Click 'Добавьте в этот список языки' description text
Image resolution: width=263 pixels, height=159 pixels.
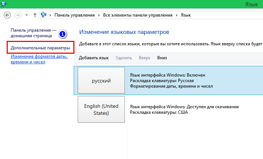click(171, 44)
